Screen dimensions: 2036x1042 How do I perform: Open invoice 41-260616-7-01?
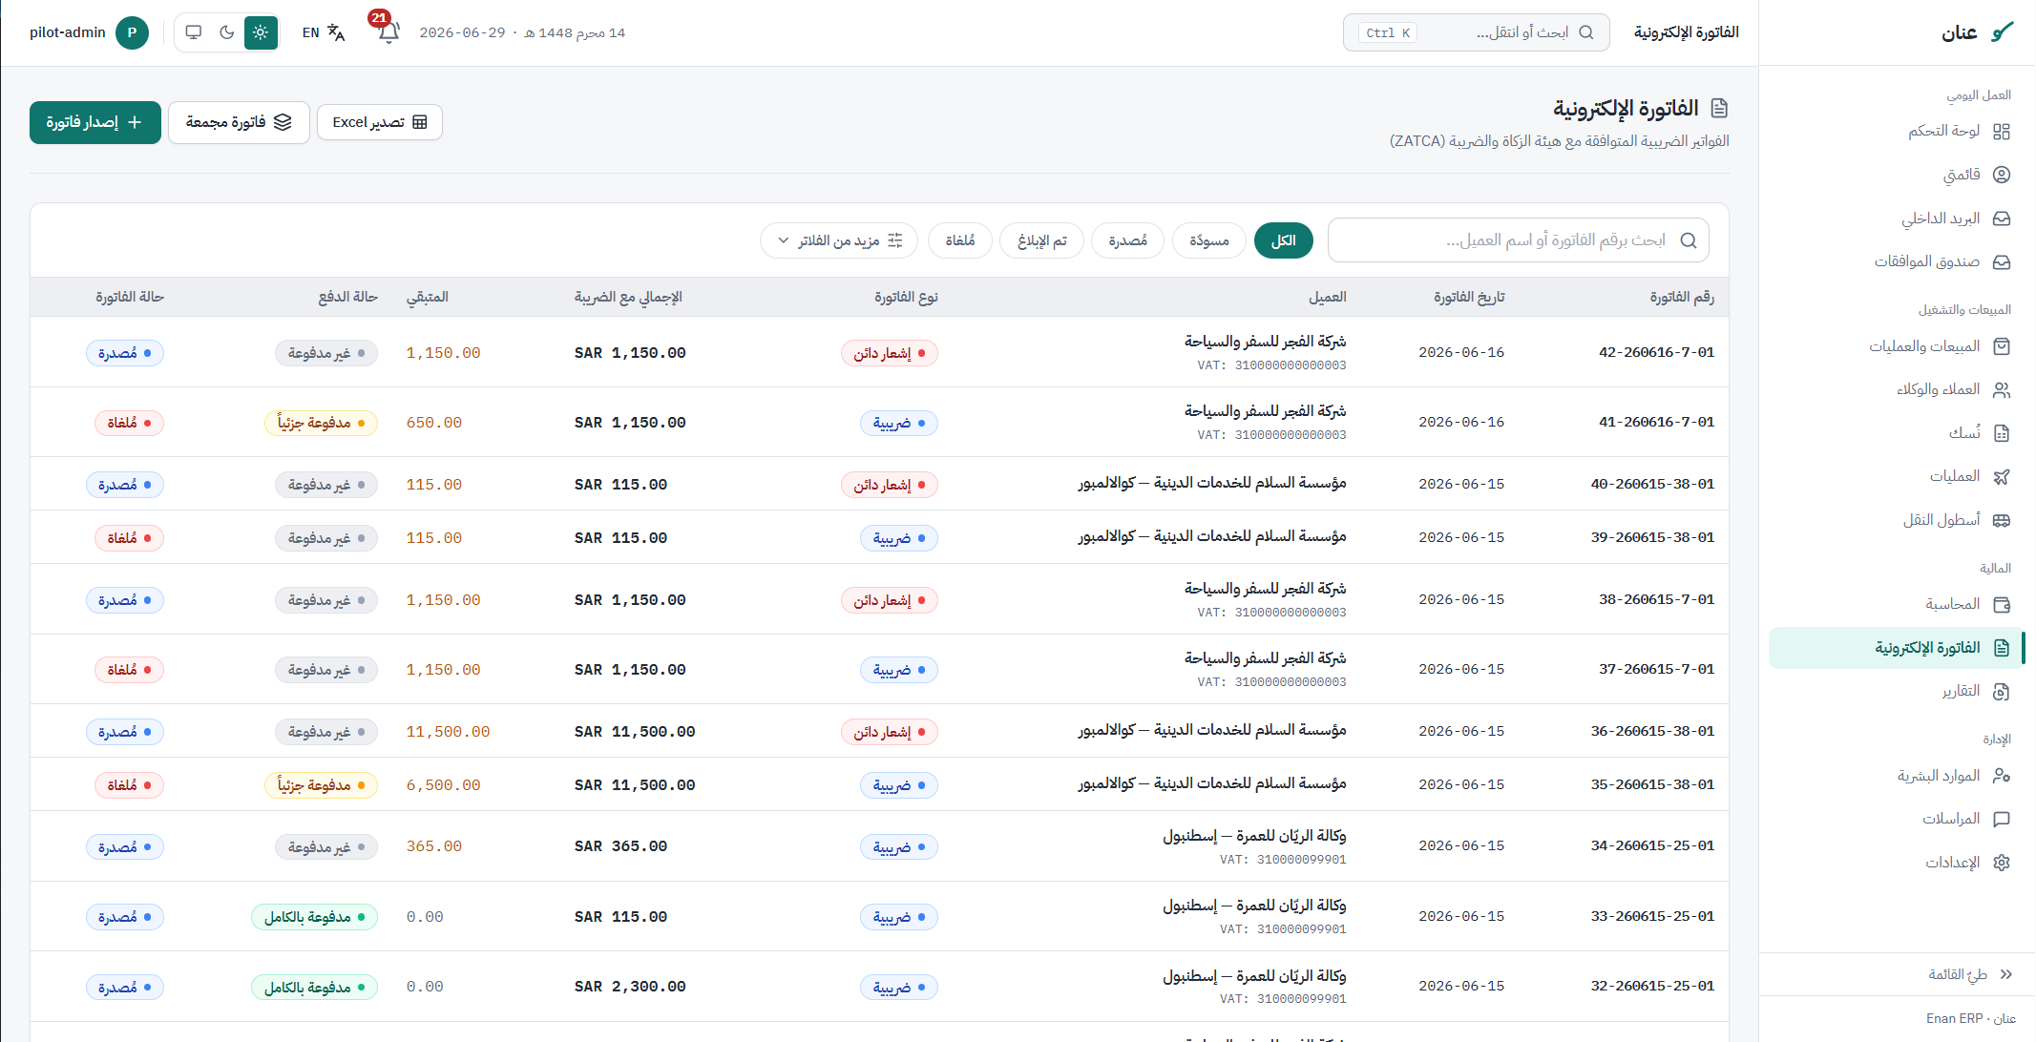(1656, 422)
